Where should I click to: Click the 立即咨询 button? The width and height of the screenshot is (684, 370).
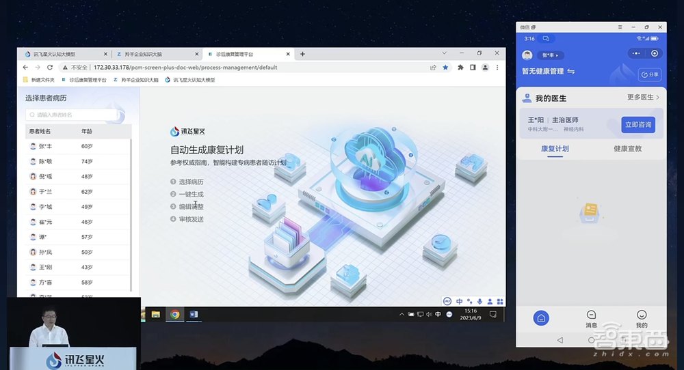click(638, 124)
